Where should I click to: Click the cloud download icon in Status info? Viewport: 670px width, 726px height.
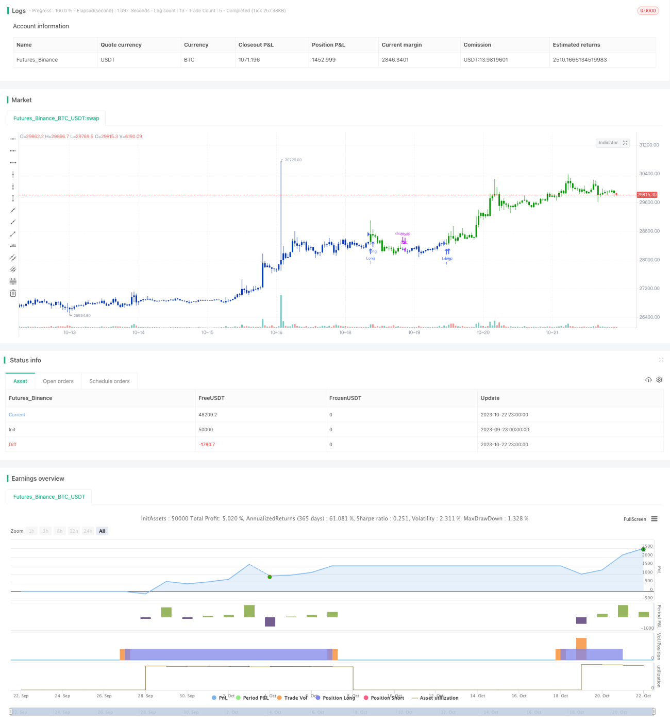pos(648,380)
